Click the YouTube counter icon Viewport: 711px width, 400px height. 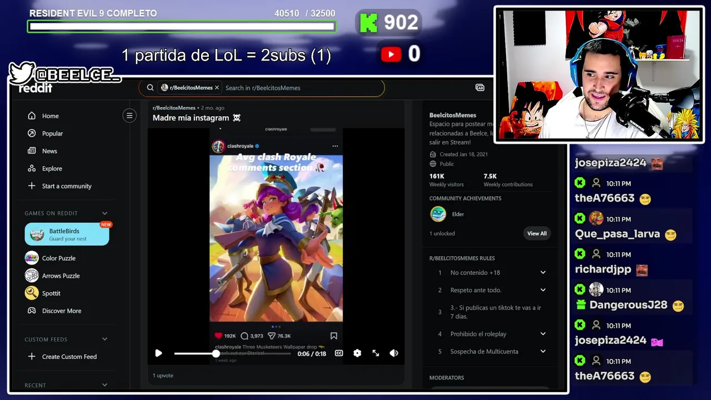pos(391,54)
